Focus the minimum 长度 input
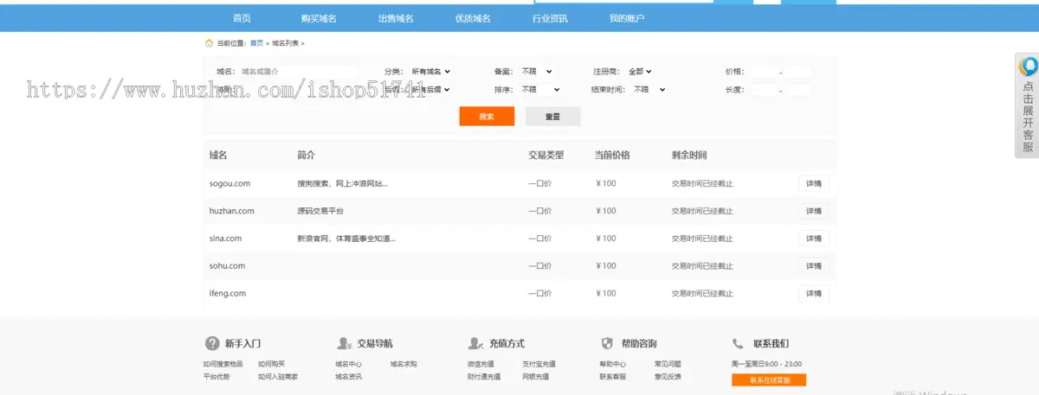 click(764, 89)
